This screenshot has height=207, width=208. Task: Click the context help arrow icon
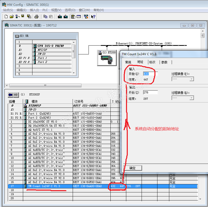point(93,17)
